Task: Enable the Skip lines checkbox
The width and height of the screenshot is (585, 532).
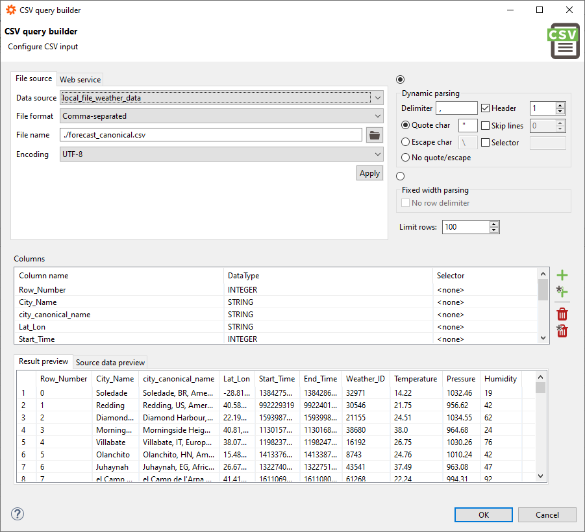Action: 486,125
